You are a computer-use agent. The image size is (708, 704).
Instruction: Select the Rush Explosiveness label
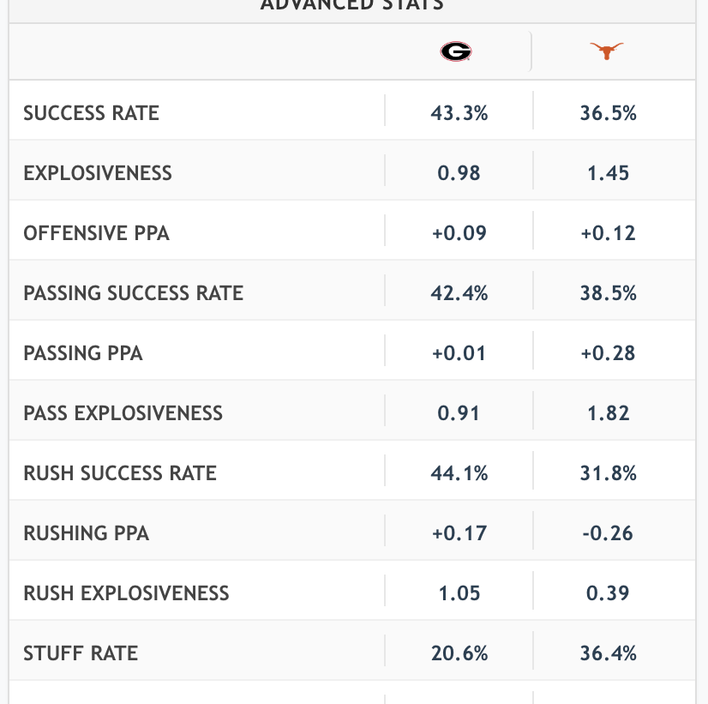[x=127, y=593]
